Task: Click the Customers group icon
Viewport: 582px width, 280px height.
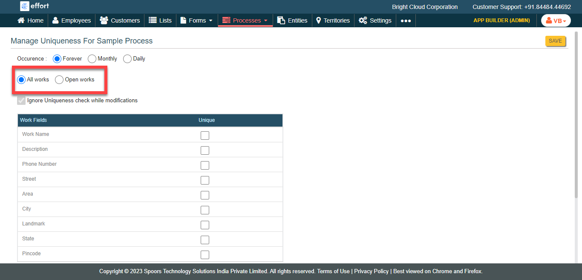Action: click(x=104, y=20)
